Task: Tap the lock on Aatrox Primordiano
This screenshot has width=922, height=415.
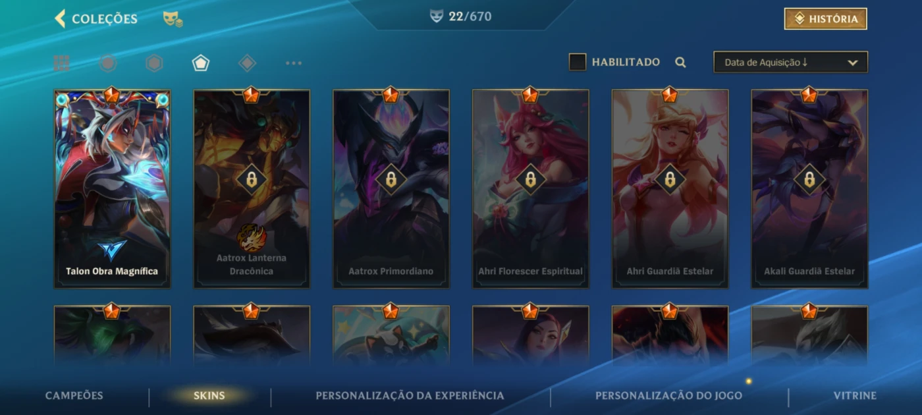Action: click(391, 179)
